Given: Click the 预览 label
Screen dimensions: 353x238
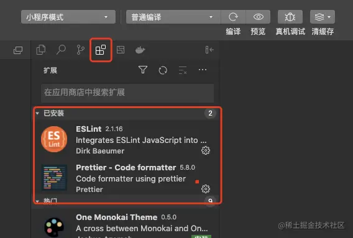Looking at the screenshot, I should [x=258, y=32].
